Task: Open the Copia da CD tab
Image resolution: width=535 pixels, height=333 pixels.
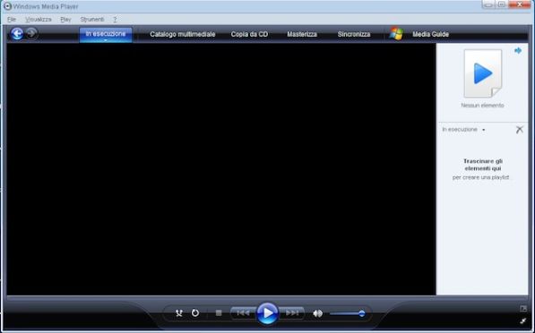Action: pos(249,34)
